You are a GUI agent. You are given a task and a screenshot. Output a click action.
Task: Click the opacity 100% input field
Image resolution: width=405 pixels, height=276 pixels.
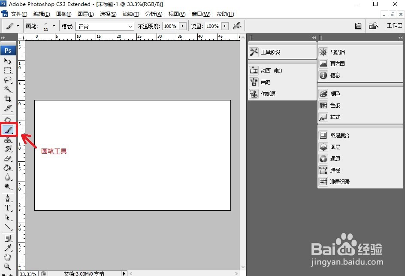pos(171,26)
